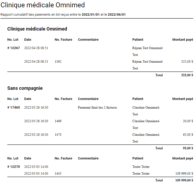Select invoice number 1470
Viewport: 195px width, 184px height.
tap(58, 135)
